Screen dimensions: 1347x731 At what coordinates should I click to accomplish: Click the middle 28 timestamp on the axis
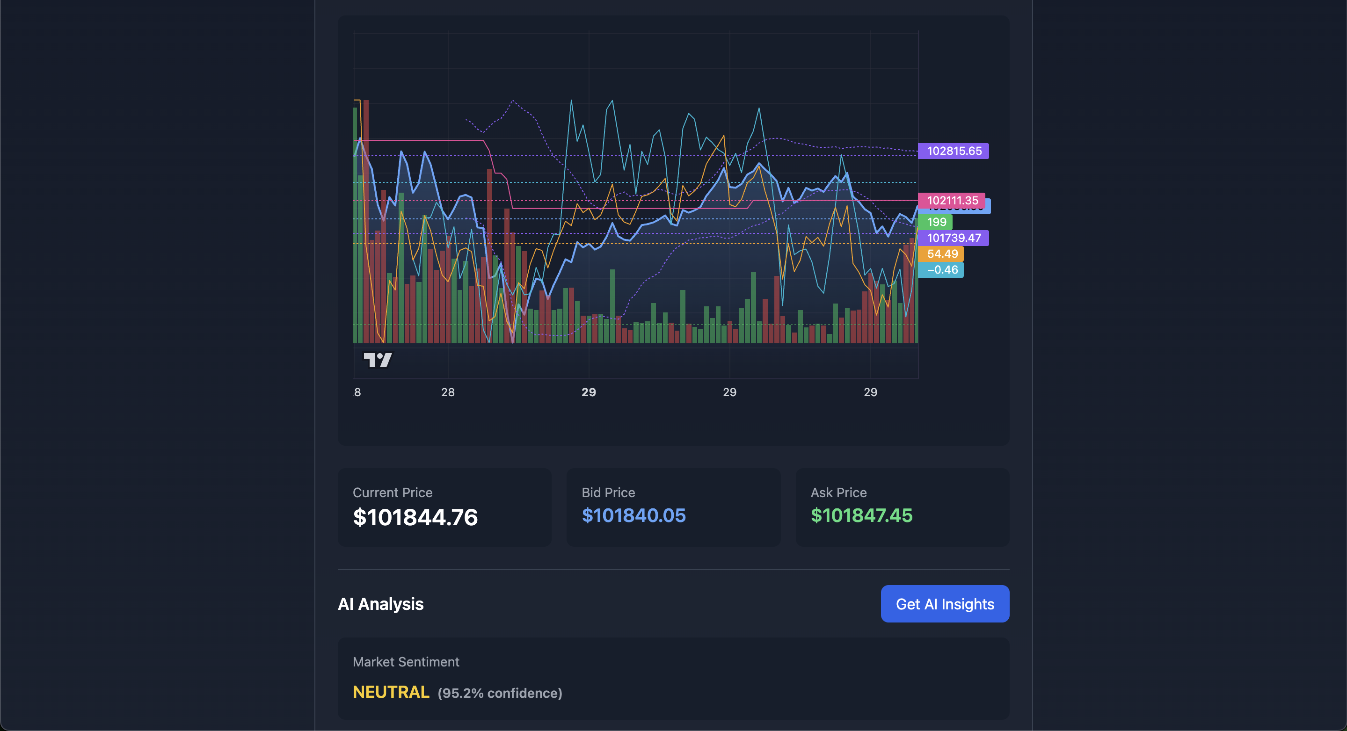click(x=448, y=392)
